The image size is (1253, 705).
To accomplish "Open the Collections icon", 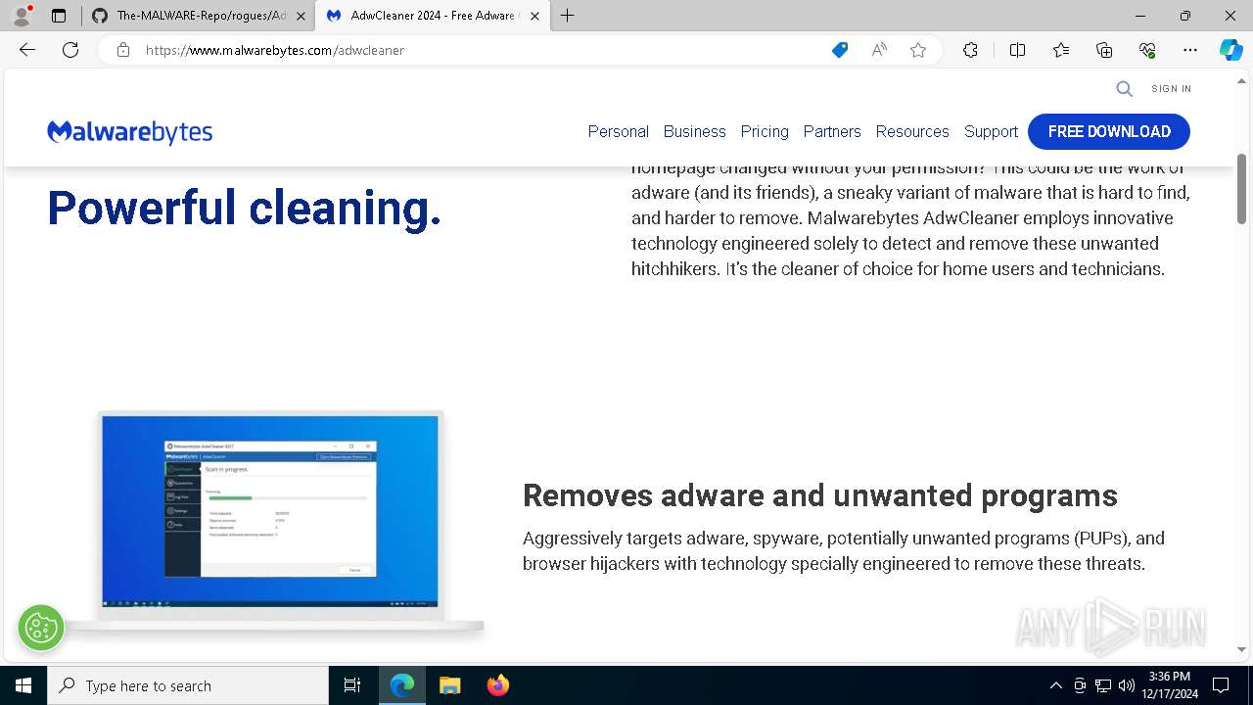I will coord(1104,50).
